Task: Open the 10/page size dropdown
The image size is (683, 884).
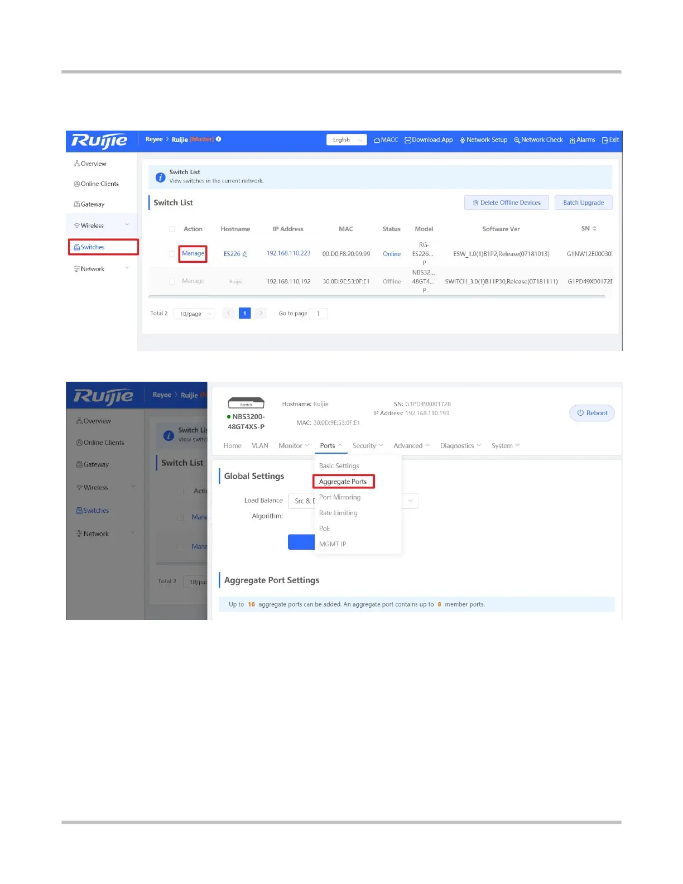Action: [194, 314]
